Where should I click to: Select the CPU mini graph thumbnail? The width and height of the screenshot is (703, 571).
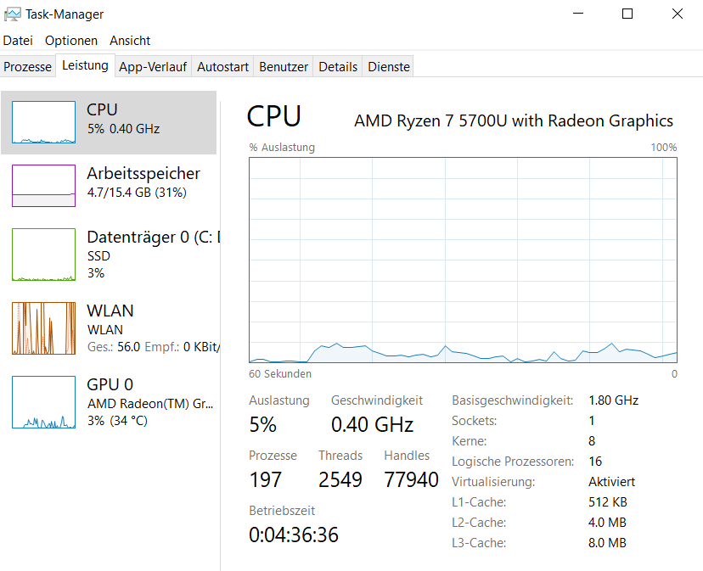point(43,122)
